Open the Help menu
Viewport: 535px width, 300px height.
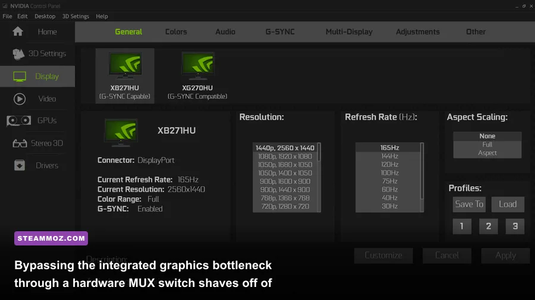pos(102,17)
